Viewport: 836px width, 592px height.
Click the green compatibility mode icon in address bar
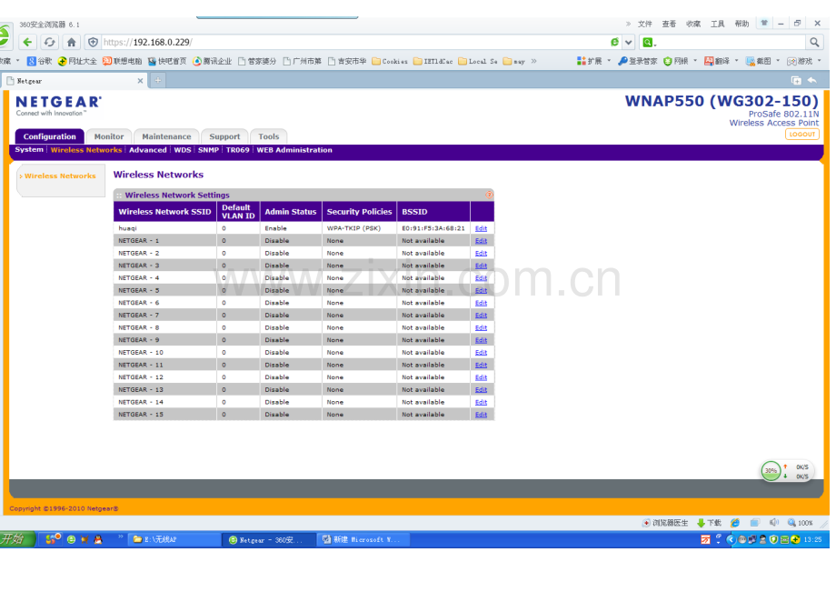click(x=615, y=42)
